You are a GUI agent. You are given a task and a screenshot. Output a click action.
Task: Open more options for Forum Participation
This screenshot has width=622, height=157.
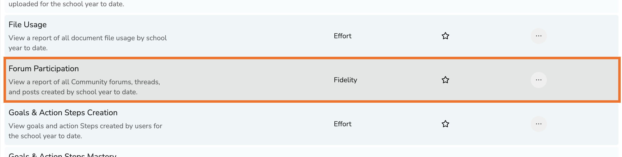click(x=539, y=80)
